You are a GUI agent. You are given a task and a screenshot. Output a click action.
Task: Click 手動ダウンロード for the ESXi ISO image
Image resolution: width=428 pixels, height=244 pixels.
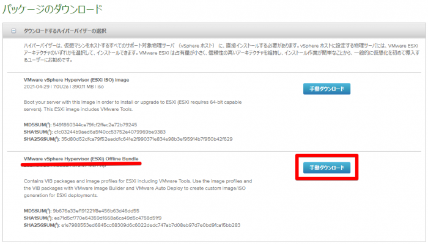(x=327, y=89)
